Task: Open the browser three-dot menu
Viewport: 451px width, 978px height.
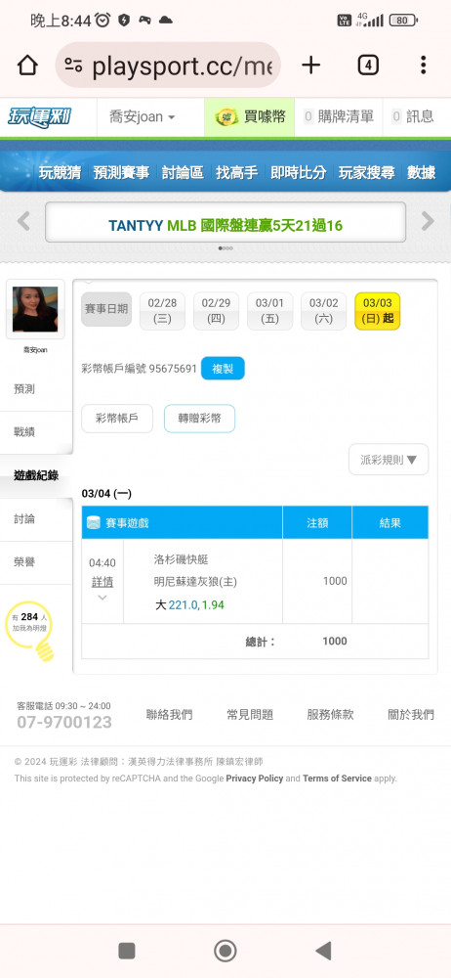Action: [423, 65]
